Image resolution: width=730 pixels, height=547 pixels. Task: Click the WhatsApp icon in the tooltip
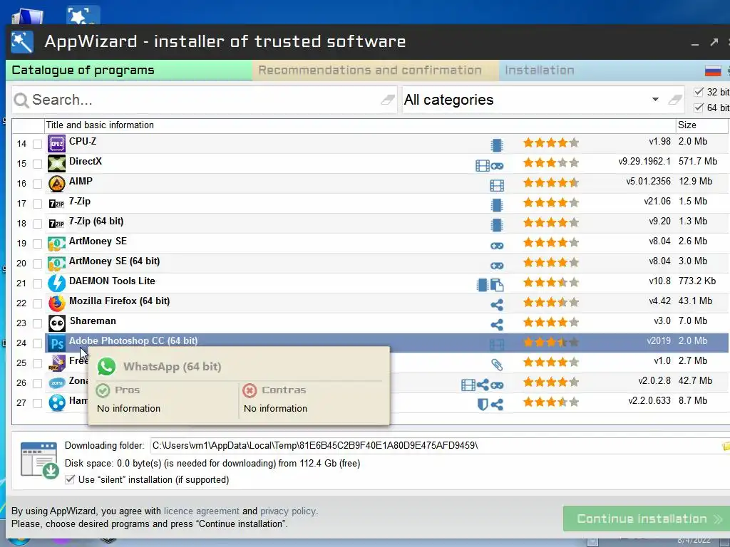click(x=106, y=367)
